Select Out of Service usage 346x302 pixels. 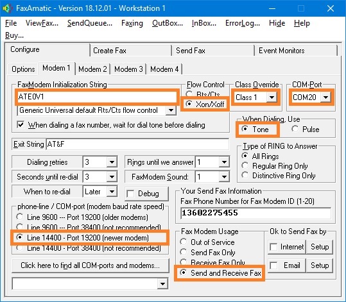(x=184, y=242)
